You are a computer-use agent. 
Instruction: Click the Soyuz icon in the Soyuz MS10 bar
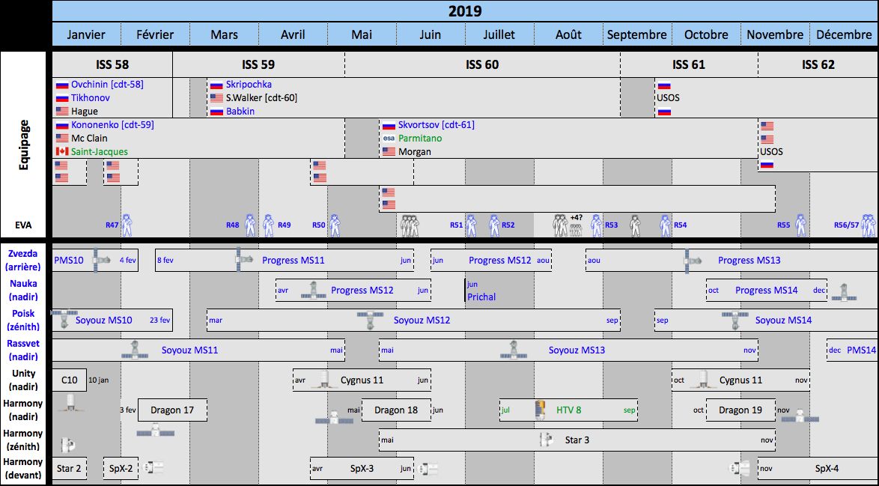coord(64,318)
